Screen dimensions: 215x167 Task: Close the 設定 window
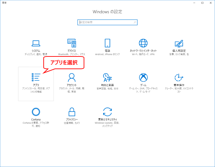pos(211,3)
